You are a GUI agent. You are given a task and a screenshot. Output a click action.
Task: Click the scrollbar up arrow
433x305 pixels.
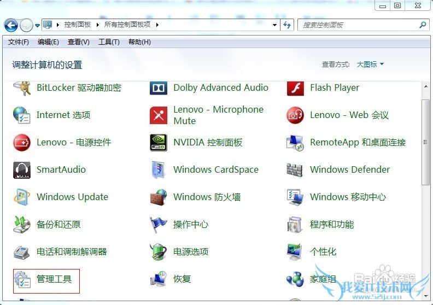coord(426,87)
